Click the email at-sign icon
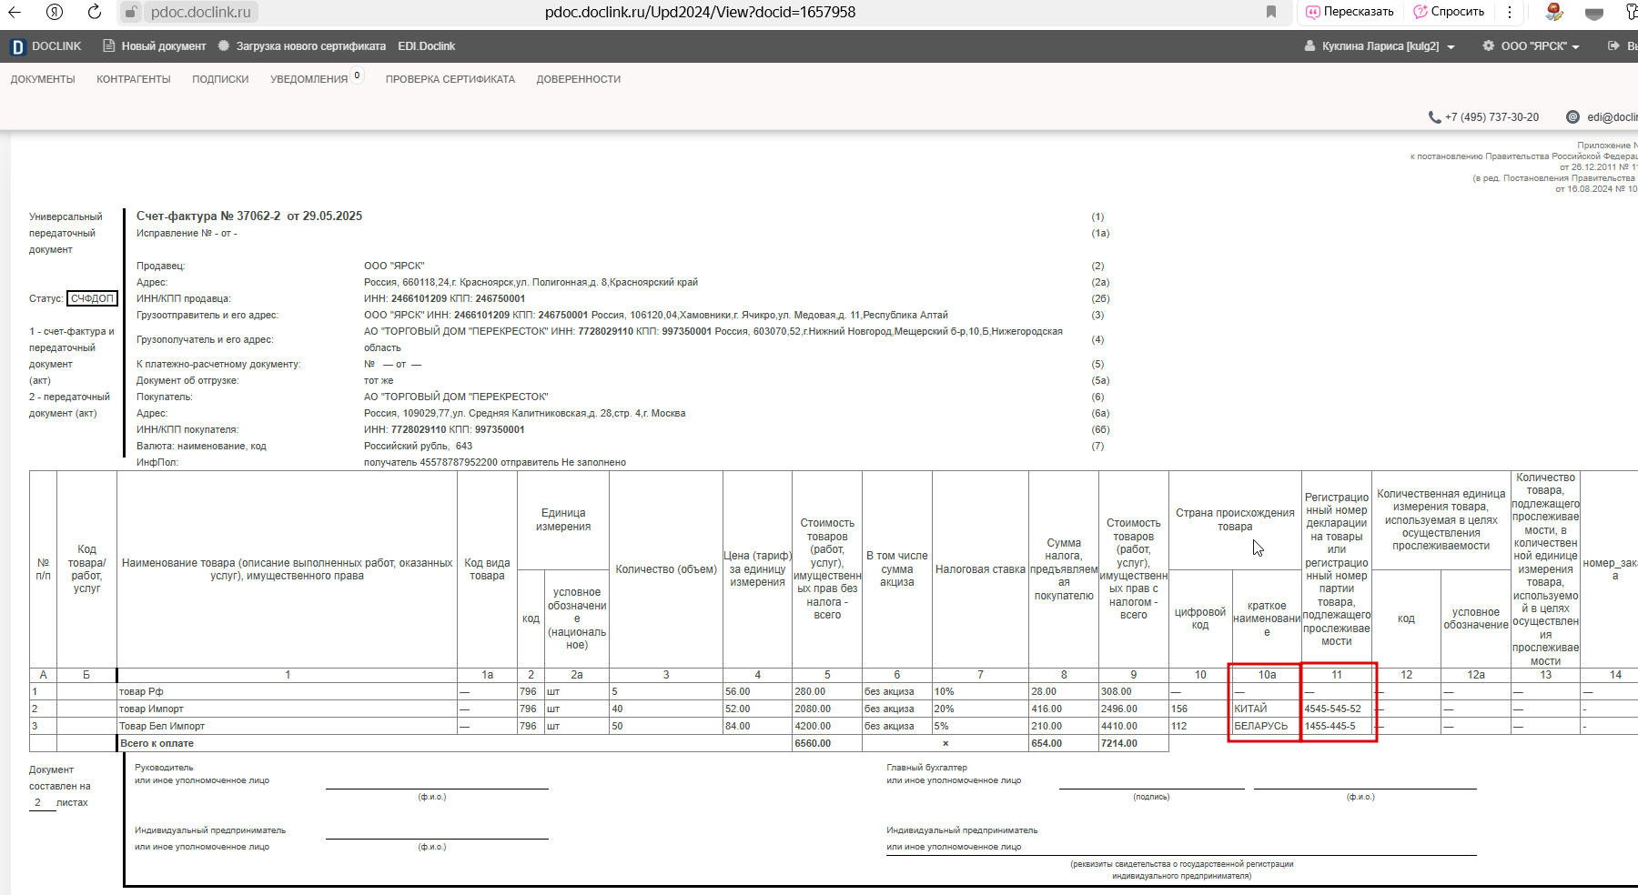Viewport: 1638px width, 895px height. [x=1572, y=116]
